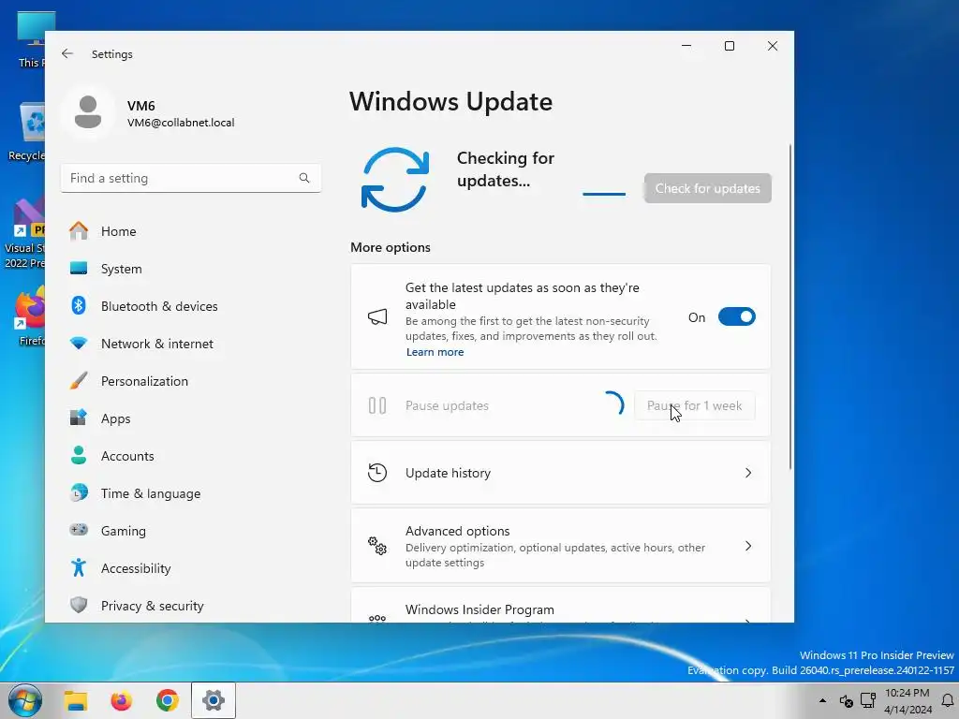Open File Explorer from the taskbar
959x719 pixels.
tap(77, 700)
